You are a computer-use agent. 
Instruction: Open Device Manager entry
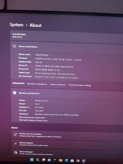(x=67, y=153)
